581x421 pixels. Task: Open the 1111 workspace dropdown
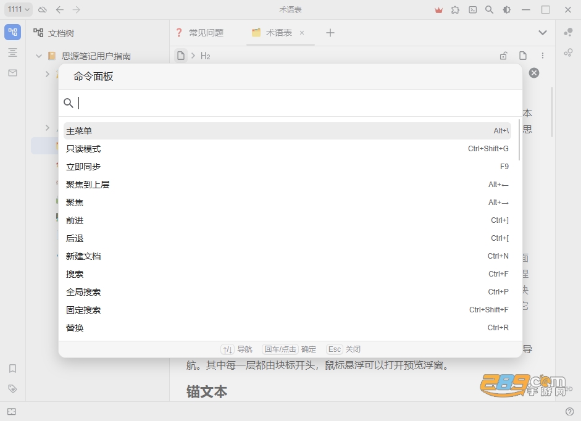click(18, 9)
